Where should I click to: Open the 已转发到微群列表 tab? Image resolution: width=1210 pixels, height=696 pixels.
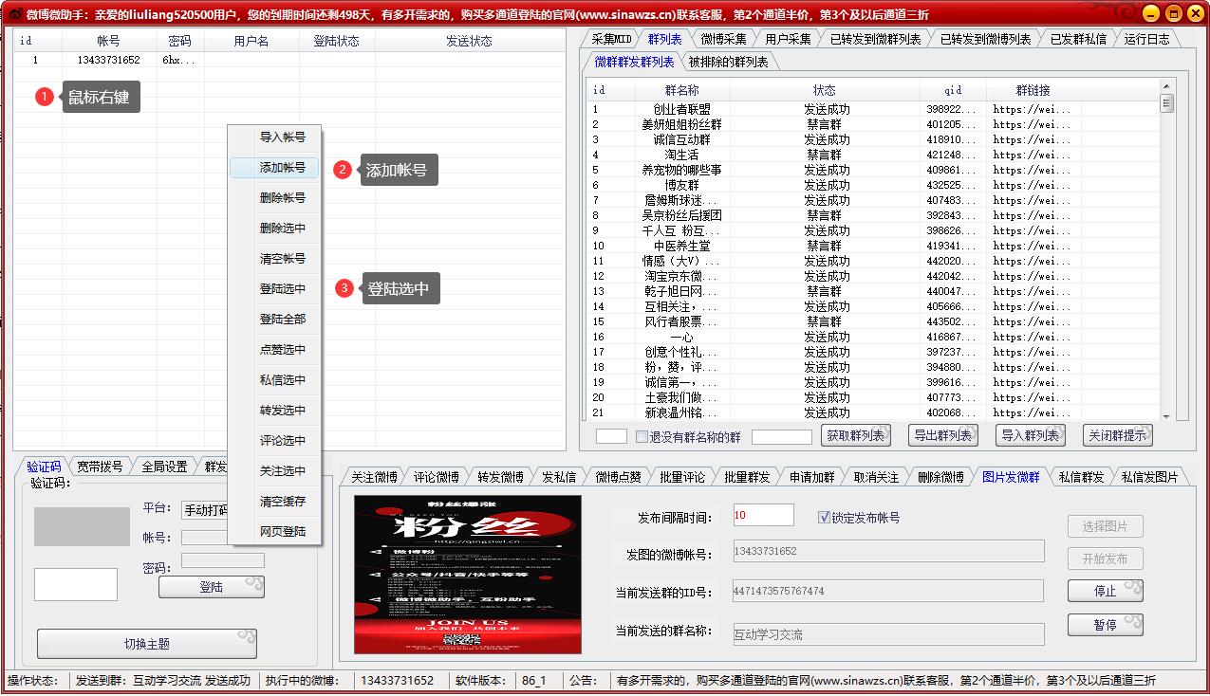(875, 39)
